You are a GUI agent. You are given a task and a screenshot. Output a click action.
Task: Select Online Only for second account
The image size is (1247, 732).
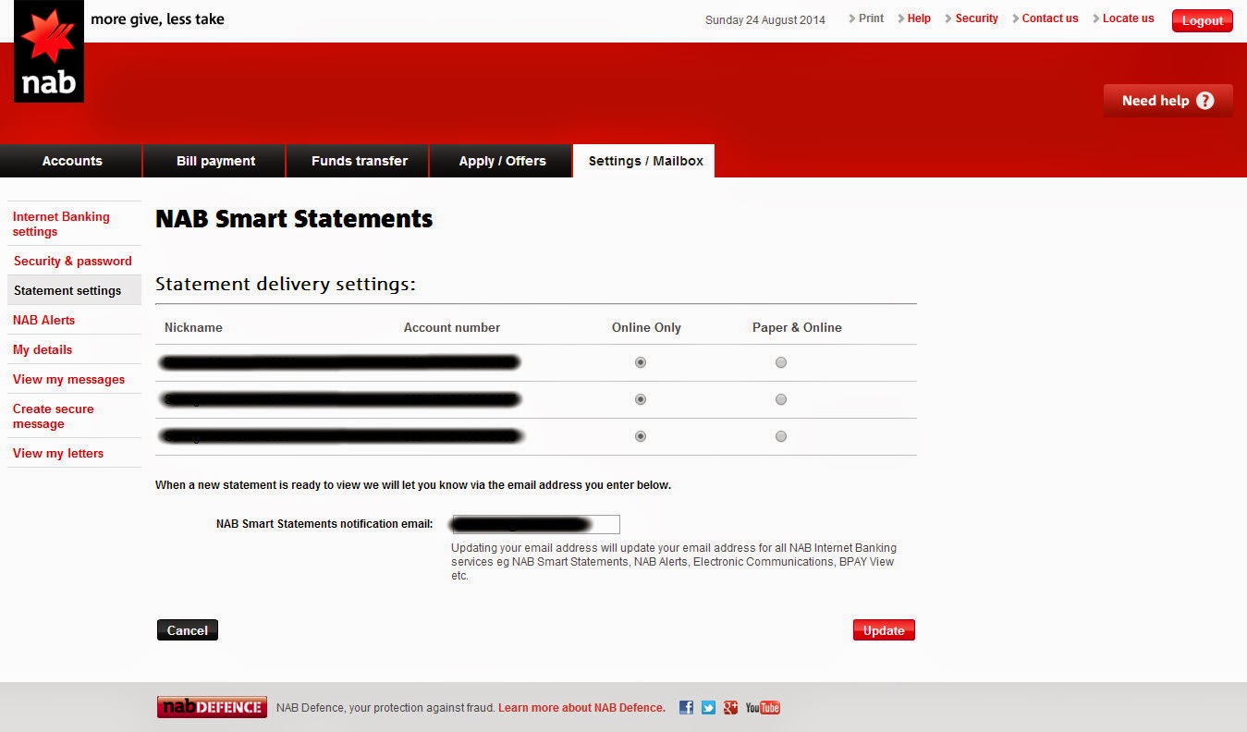click(x=641, y=400)
